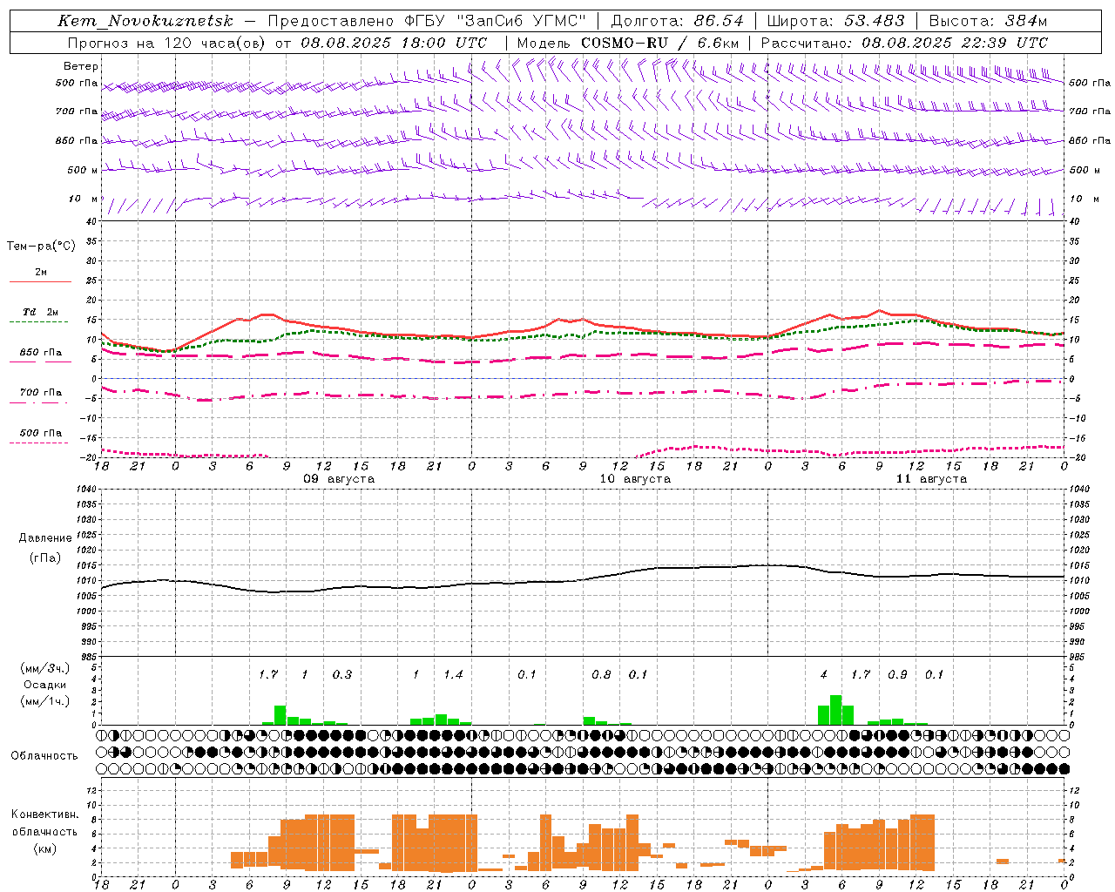1115x892 pixels.
Task: Select the Широта: 53.483 value
Action: coord(835,21)
